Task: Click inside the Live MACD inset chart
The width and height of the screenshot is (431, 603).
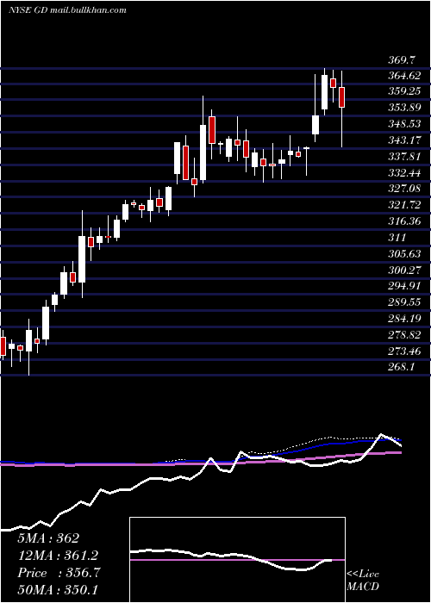Action: pos(237,560)
